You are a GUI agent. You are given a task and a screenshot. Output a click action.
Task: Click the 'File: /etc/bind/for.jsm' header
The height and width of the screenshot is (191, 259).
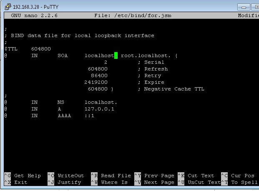point(133,15)
